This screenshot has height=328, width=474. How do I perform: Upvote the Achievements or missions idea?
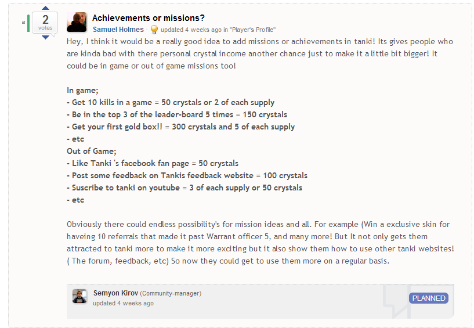45,9
